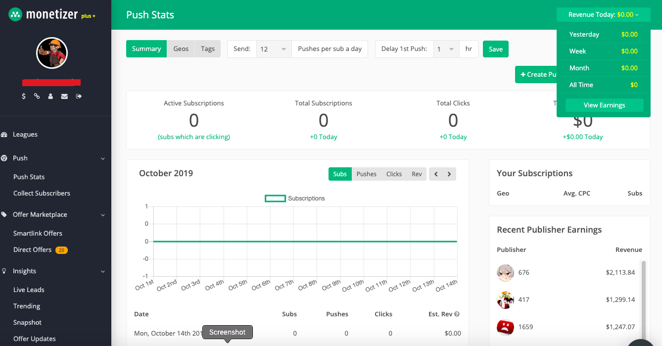Screen dimensions: 662x346
Task: Click '+0 Today' under Total Clicks
Action: [x=453, y=137]
